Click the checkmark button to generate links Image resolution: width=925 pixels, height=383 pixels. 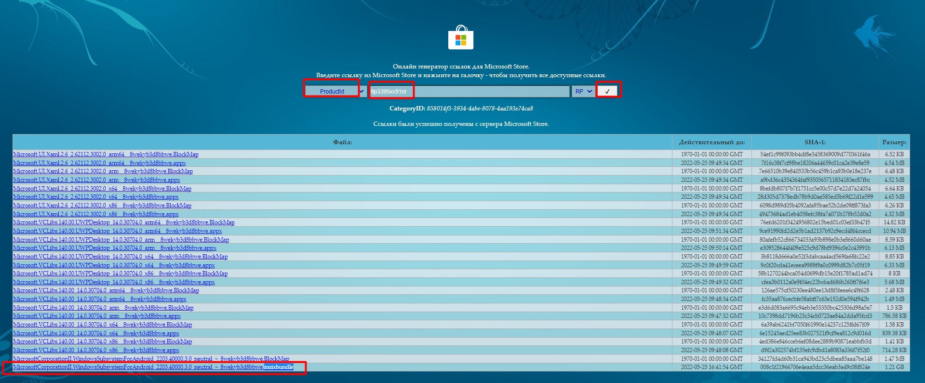click(607, 91)
